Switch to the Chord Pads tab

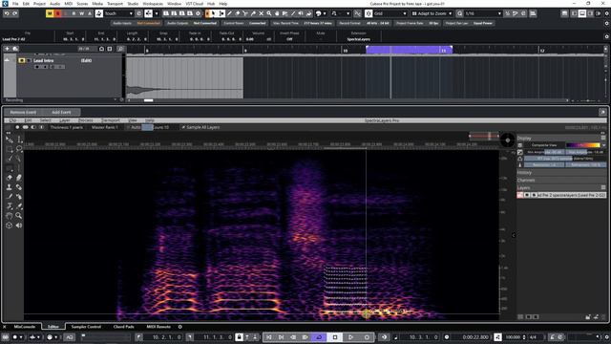[x=123, y=327]
